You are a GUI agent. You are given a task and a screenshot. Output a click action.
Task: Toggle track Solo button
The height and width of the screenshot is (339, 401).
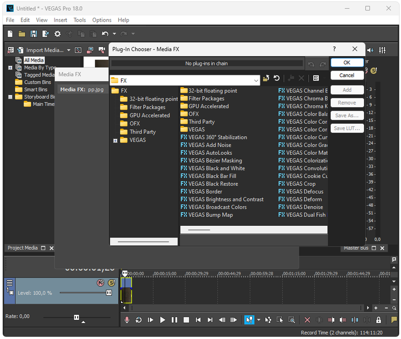[111, 283]
